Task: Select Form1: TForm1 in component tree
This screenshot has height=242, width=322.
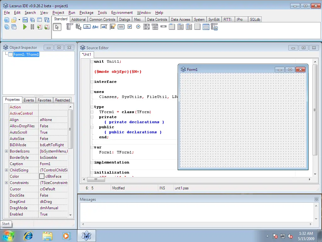Action: 26,55
